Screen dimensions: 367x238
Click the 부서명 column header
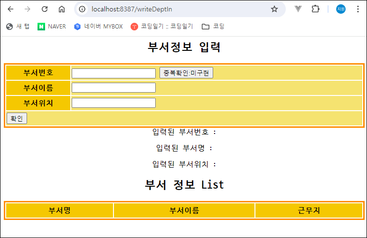[60, 210]
